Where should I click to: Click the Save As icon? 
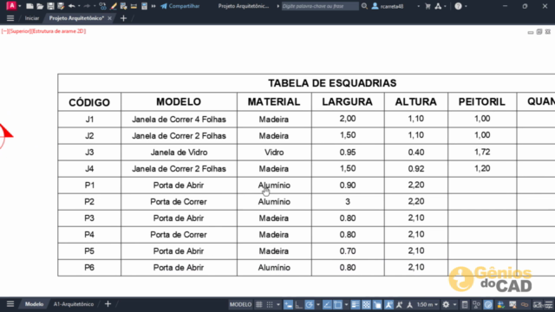pyautogui.click(x=61, y=6)
